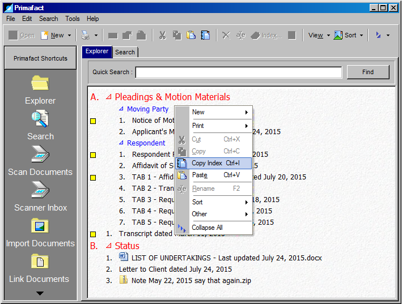
Task: Select 'Note May 22, 2015 say that again.zip'
Action: 191,281
